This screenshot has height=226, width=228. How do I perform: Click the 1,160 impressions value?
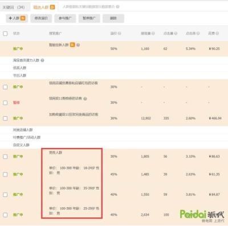[145, 49]
